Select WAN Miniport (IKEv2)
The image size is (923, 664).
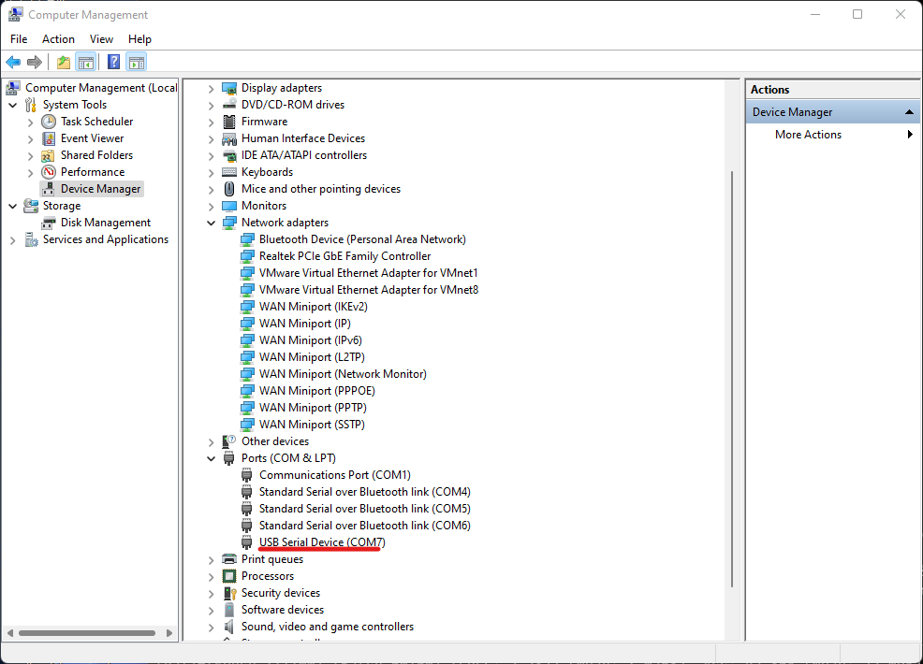pos(314,307)
